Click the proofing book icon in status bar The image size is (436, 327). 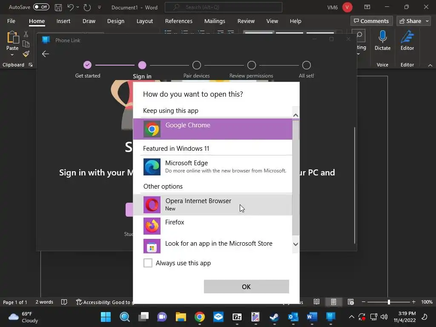pyautogui.click(x=64, y=302)
